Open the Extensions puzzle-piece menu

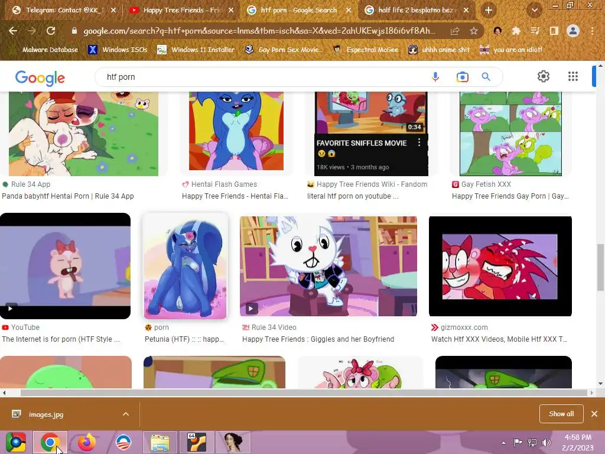tap(516, 31)
